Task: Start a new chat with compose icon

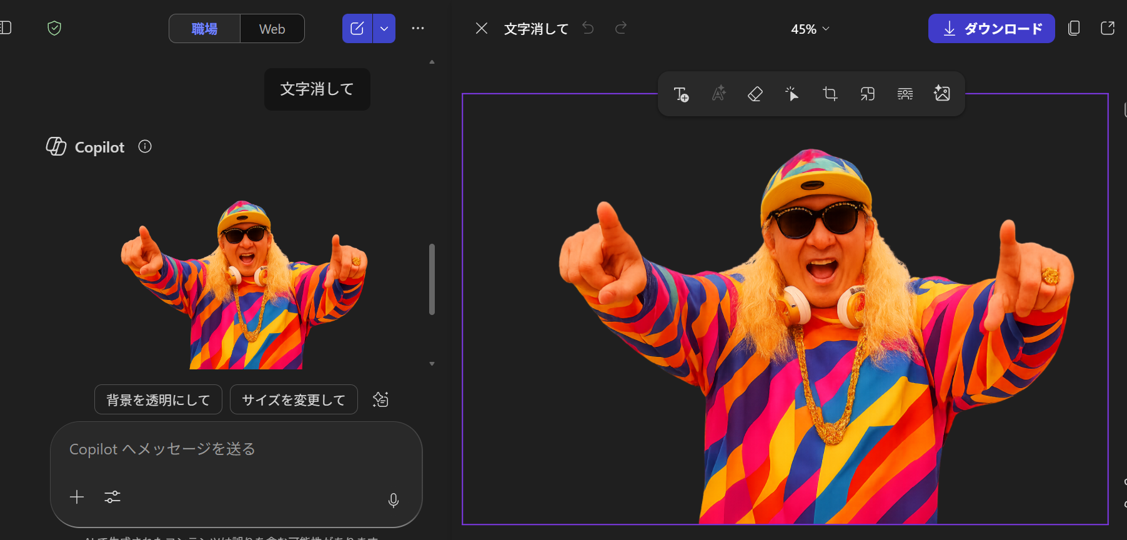Action: tap(357, 29)
